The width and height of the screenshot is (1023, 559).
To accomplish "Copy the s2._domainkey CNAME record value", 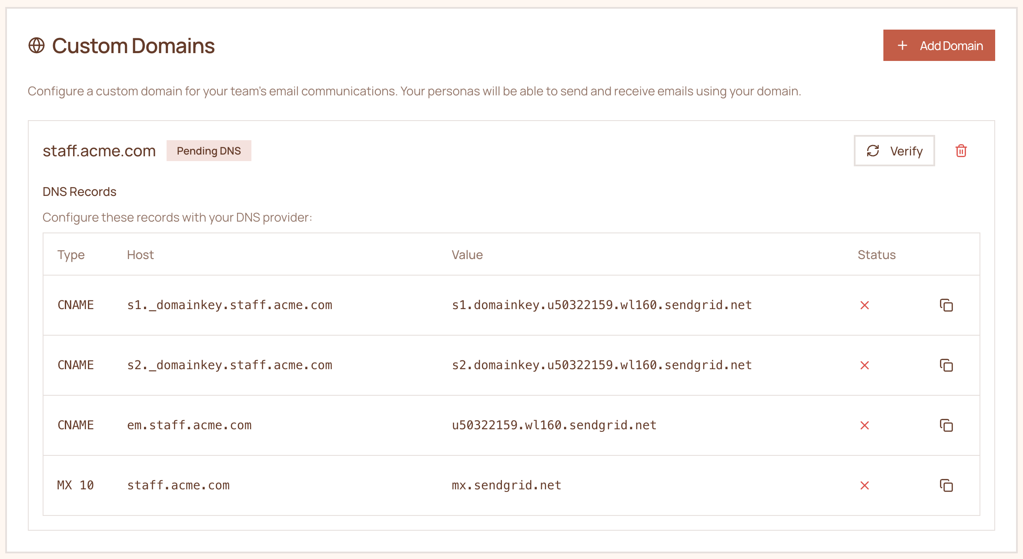I will point(946,365).
